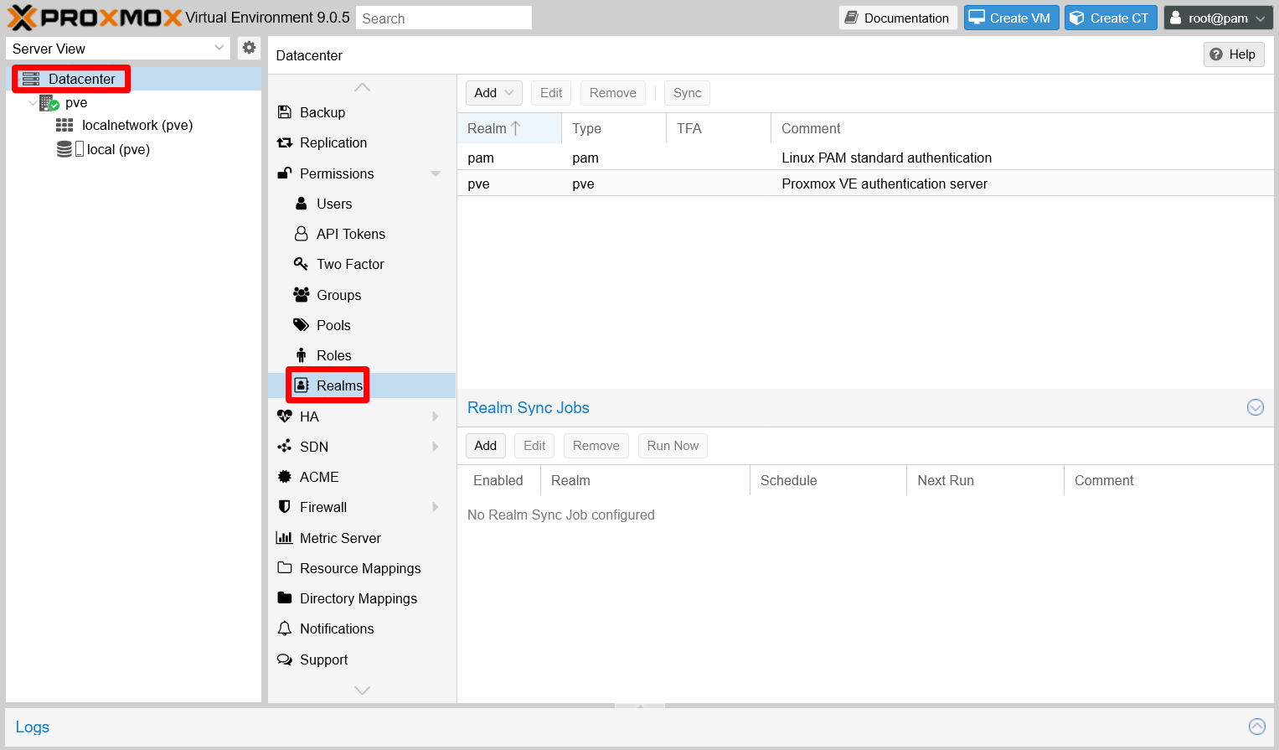Select the Roles icon

332,354
